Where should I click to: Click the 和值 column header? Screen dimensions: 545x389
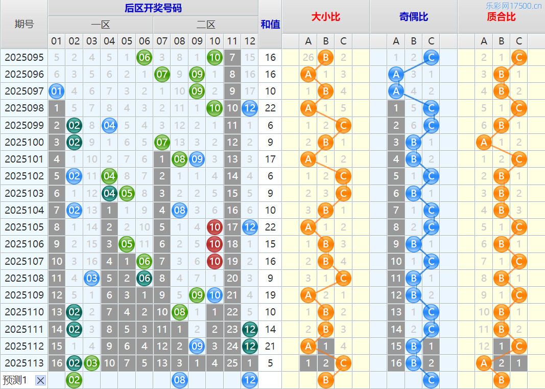270,24
